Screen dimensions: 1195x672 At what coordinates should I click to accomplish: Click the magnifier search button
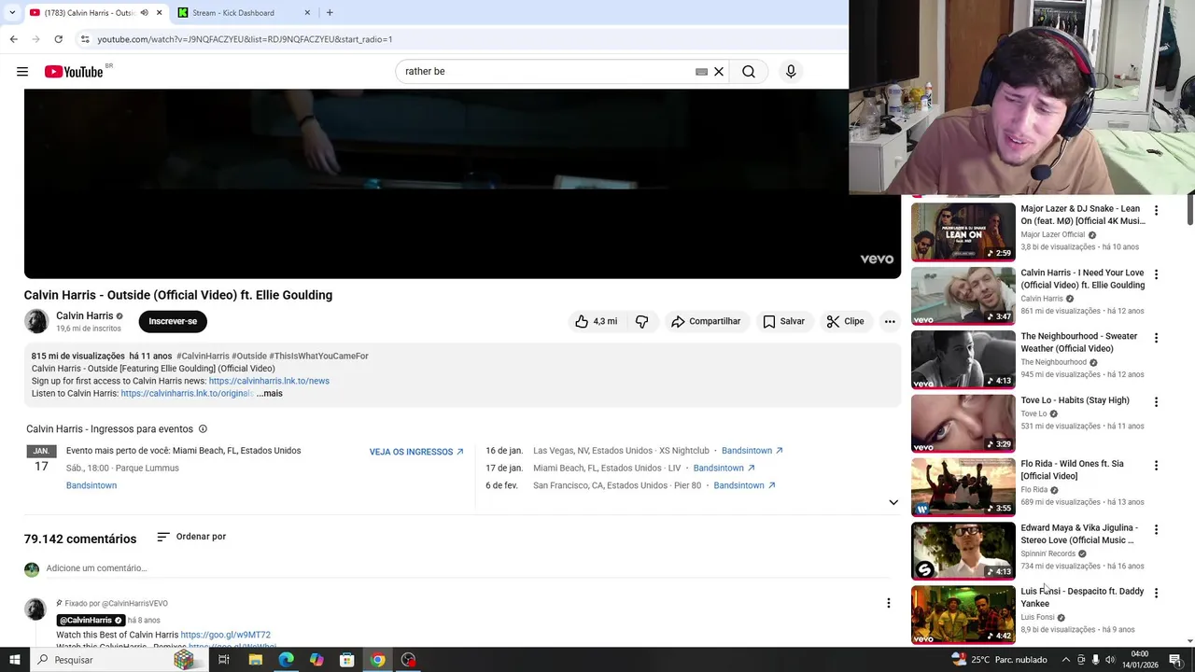(749, 72)
